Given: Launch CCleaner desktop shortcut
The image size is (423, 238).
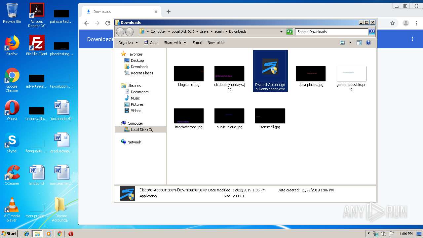Looking at the screenshot, I should (x=12, y=175).
